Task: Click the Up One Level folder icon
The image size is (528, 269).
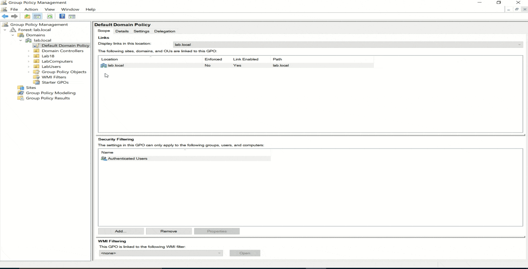Action: (27, 16)
